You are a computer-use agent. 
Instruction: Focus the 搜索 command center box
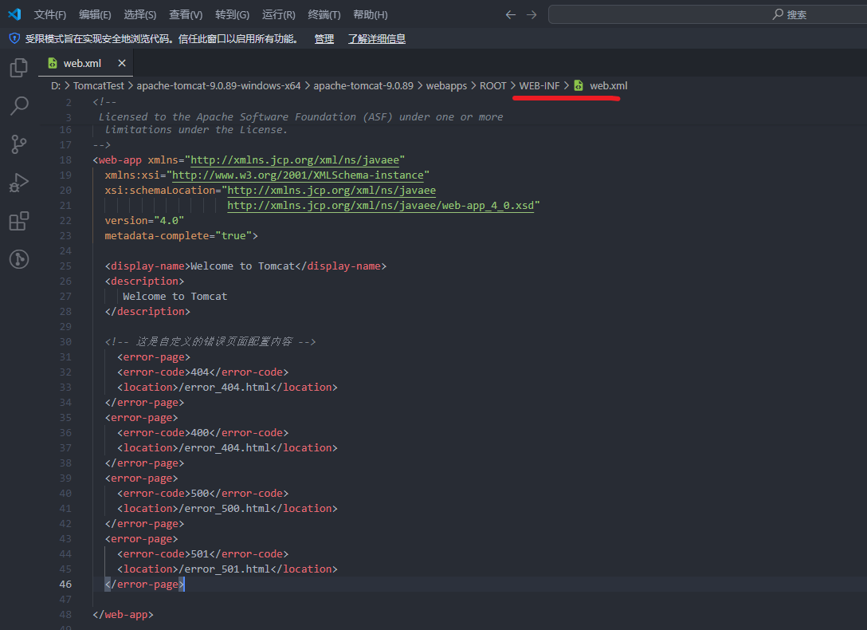708,15
